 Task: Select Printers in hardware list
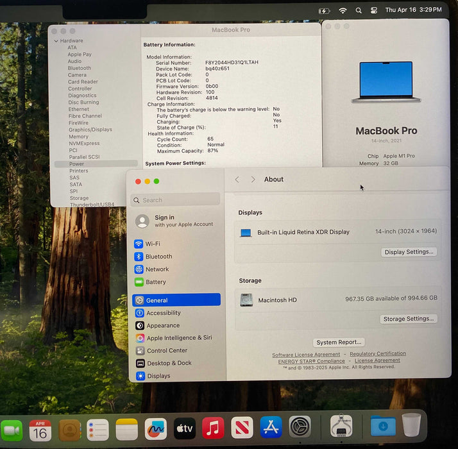pyautogui.click(x=78, y=171)
